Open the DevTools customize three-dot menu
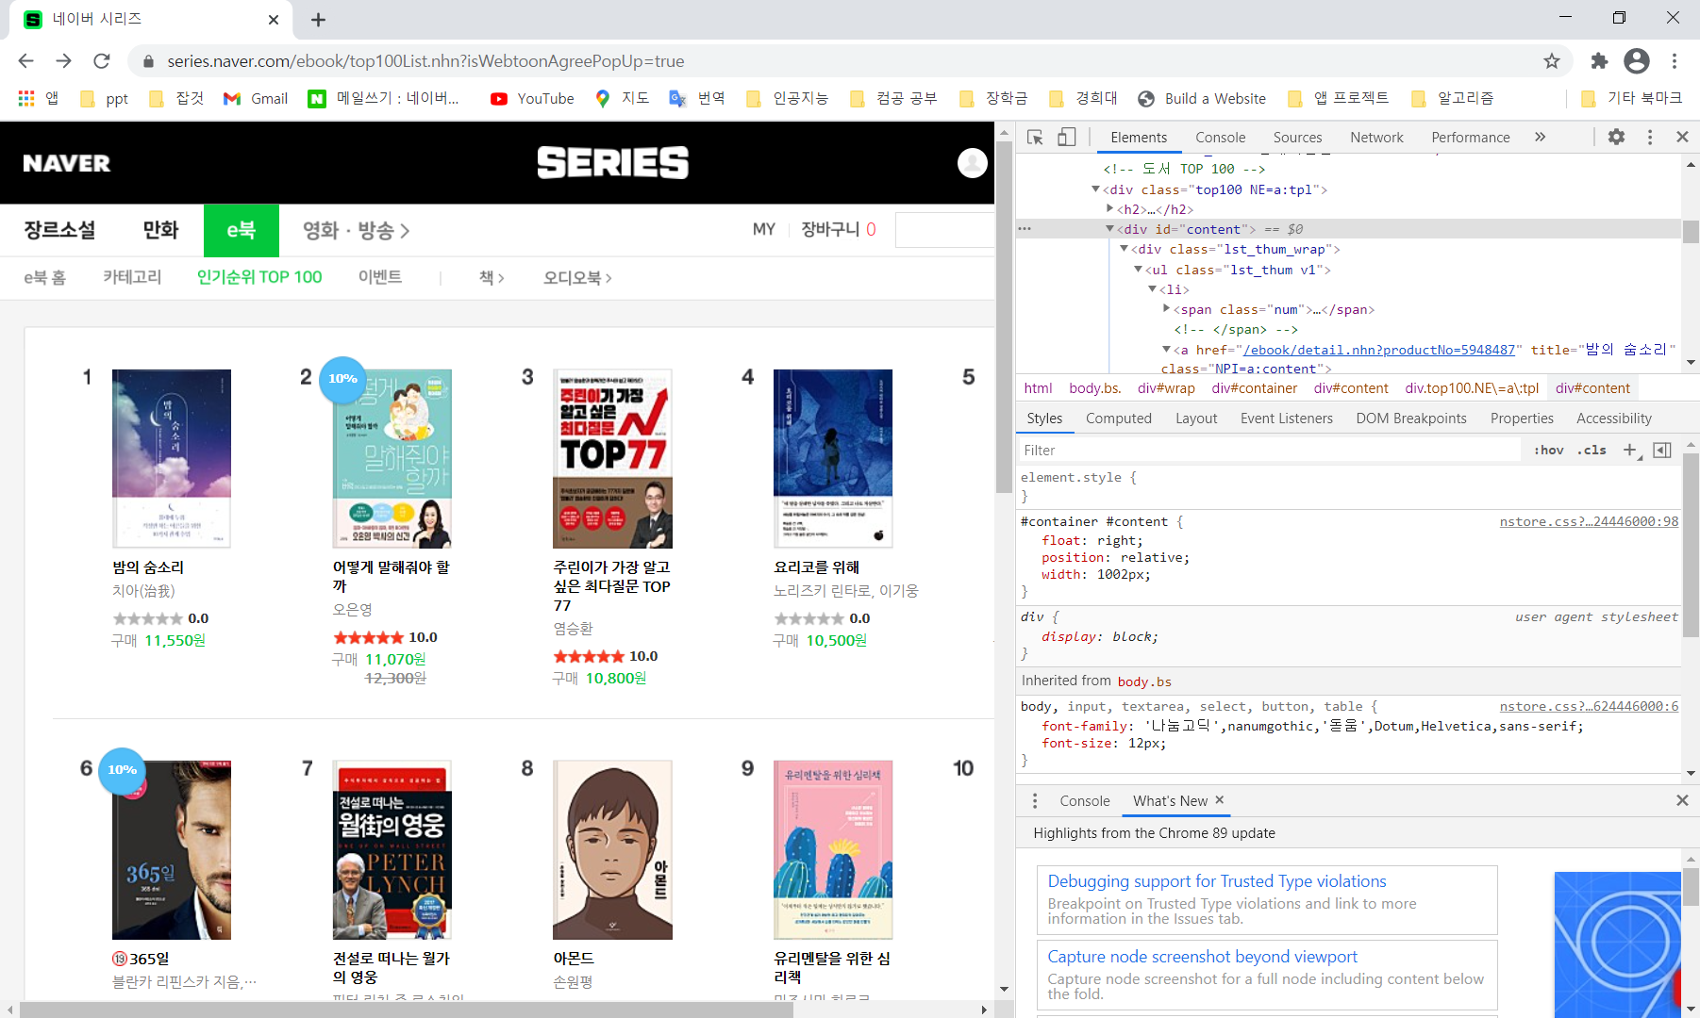Image resolution: width=1700 pixels, height=1018 pixels. 1650,138
